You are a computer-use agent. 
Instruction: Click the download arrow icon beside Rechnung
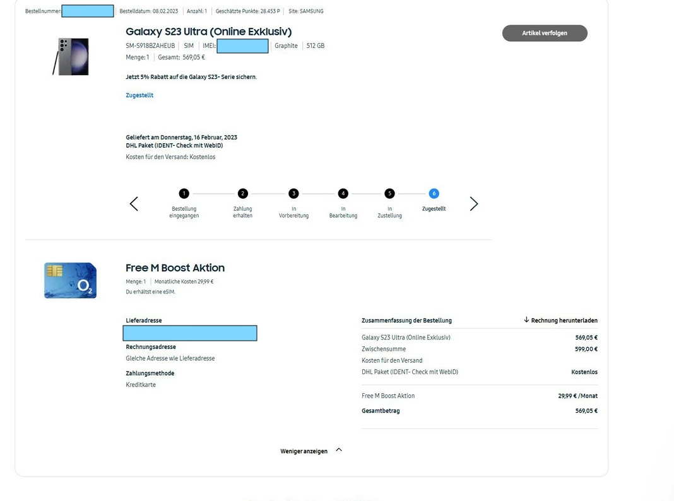(526, 320)
